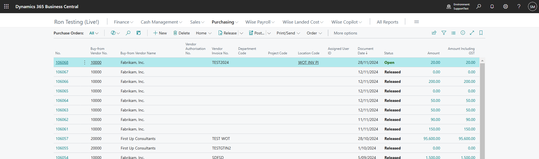
Task: Open the Order dropdown
Action: 314,33
